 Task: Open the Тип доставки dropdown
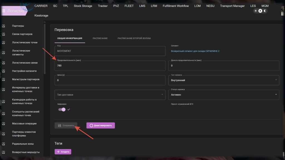pos(110,95)
